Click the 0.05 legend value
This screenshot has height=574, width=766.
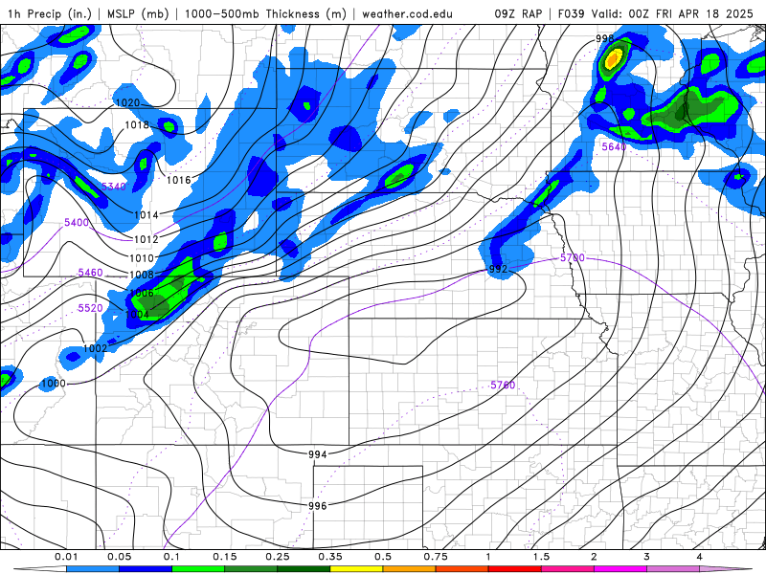(119, 557)
